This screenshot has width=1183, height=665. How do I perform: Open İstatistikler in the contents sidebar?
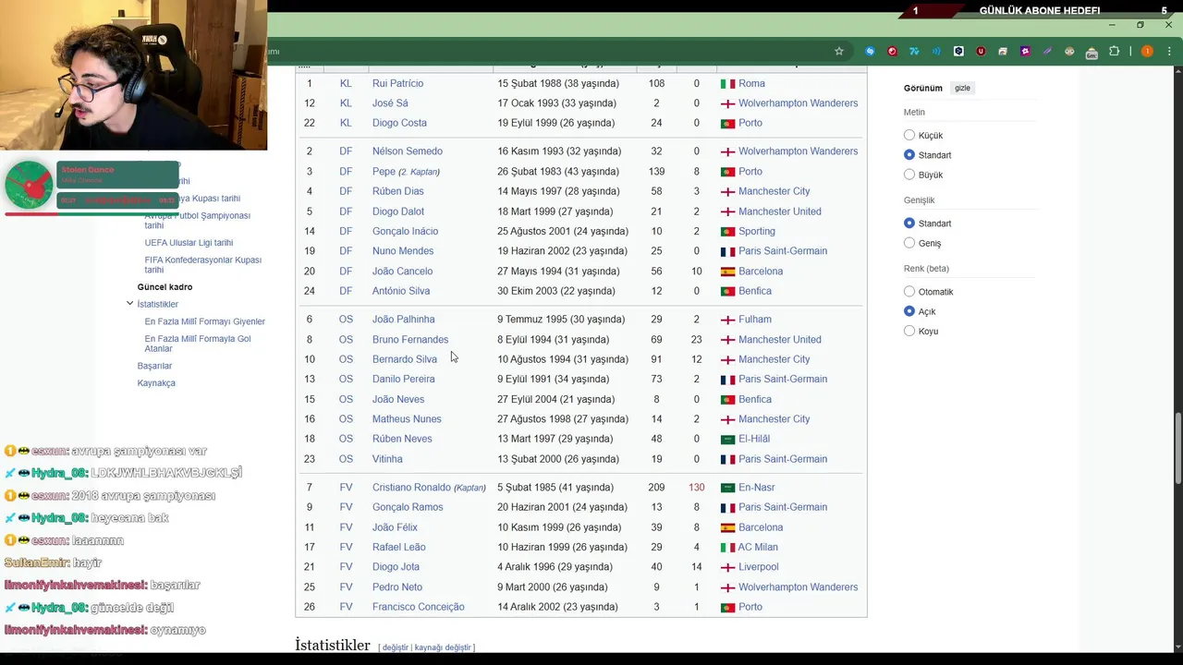157,304
